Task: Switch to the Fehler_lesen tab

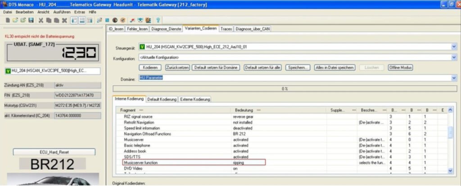Action: [x=137, y=28]
